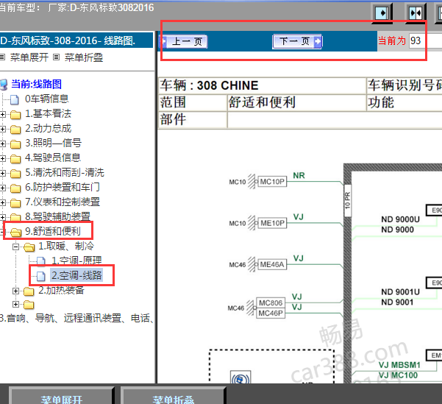Click the 车辆 : 308 CHINE header cell

262,85
